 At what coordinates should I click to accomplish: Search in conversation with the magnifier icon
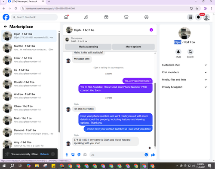(190, 52)
